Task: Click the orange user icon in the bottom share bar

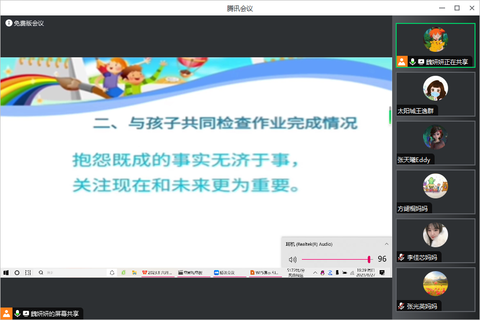Action: [x=6, y=314]
